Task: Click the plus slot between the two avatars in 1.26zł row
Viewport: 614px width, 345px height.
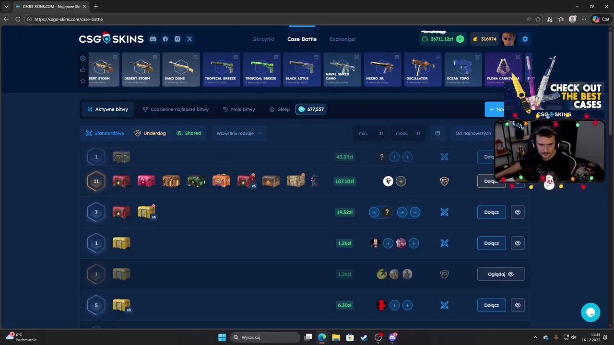Action: click(388, 243)
